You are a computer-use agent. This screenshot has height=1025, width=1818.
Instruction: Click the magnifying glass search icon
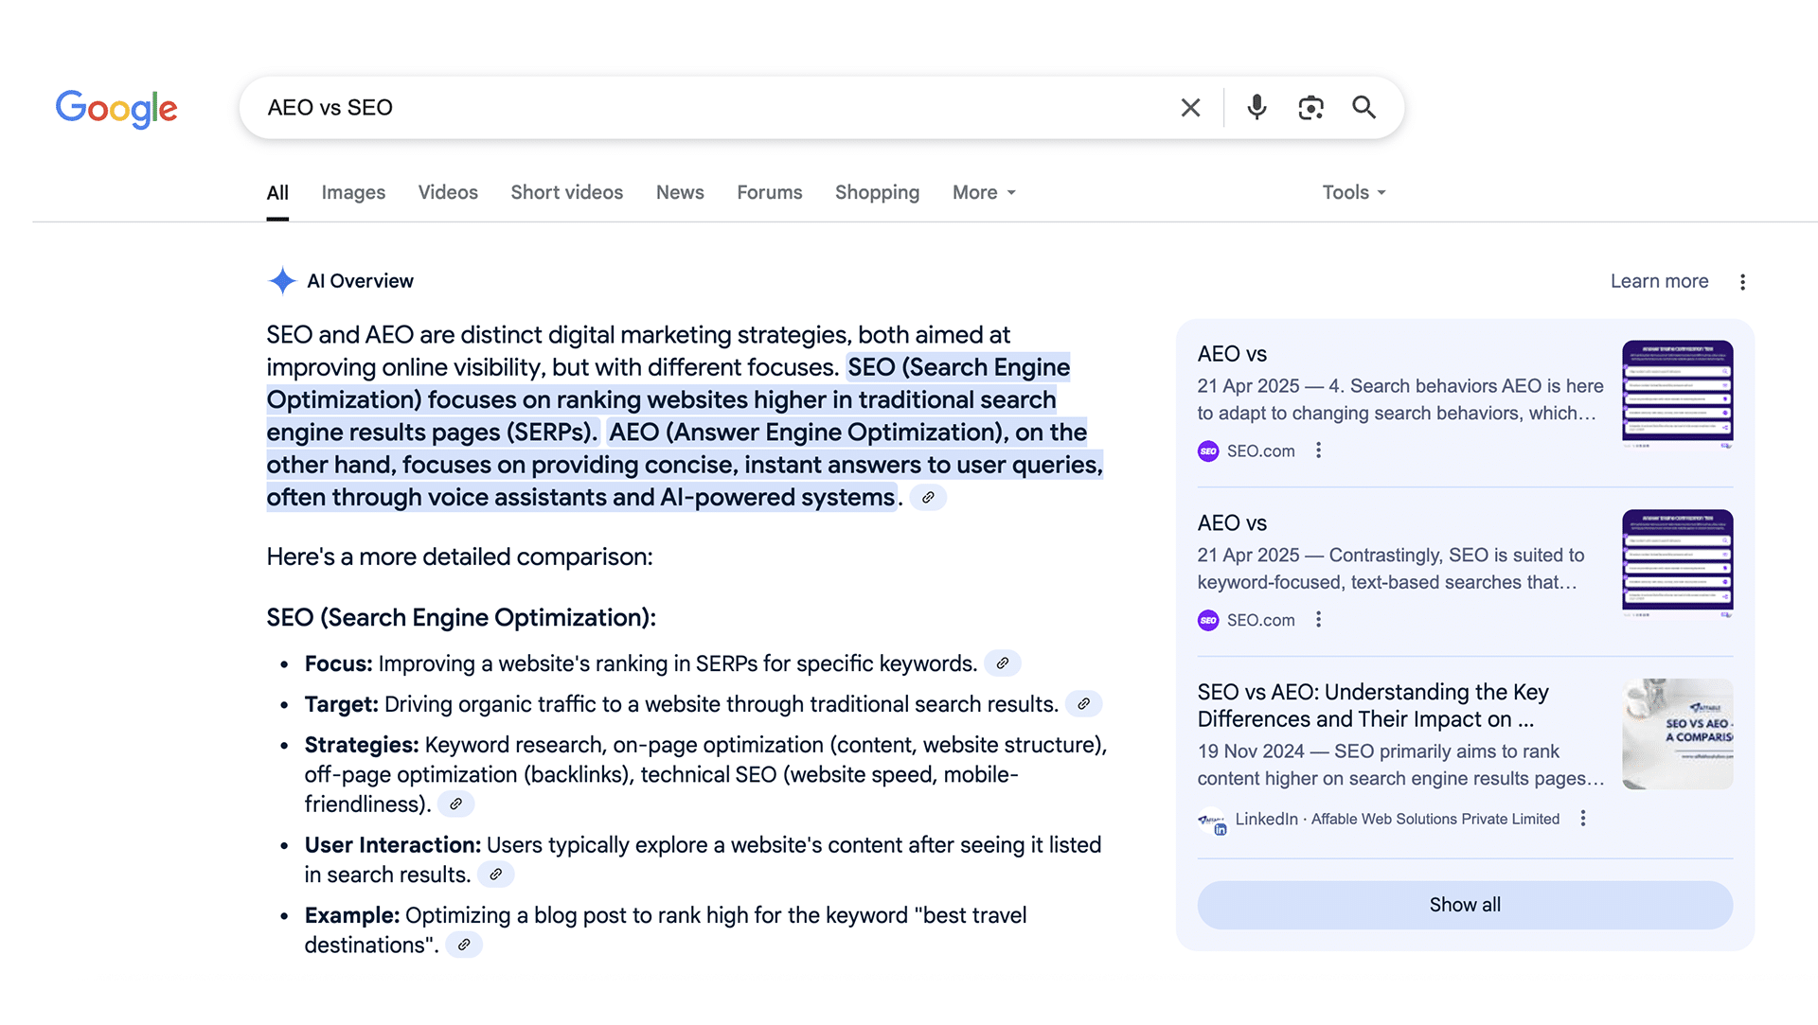(x=1363, y=108)
